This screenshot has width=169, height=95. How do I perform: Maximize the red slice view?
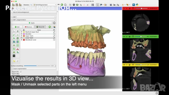[x=133, y=8]
